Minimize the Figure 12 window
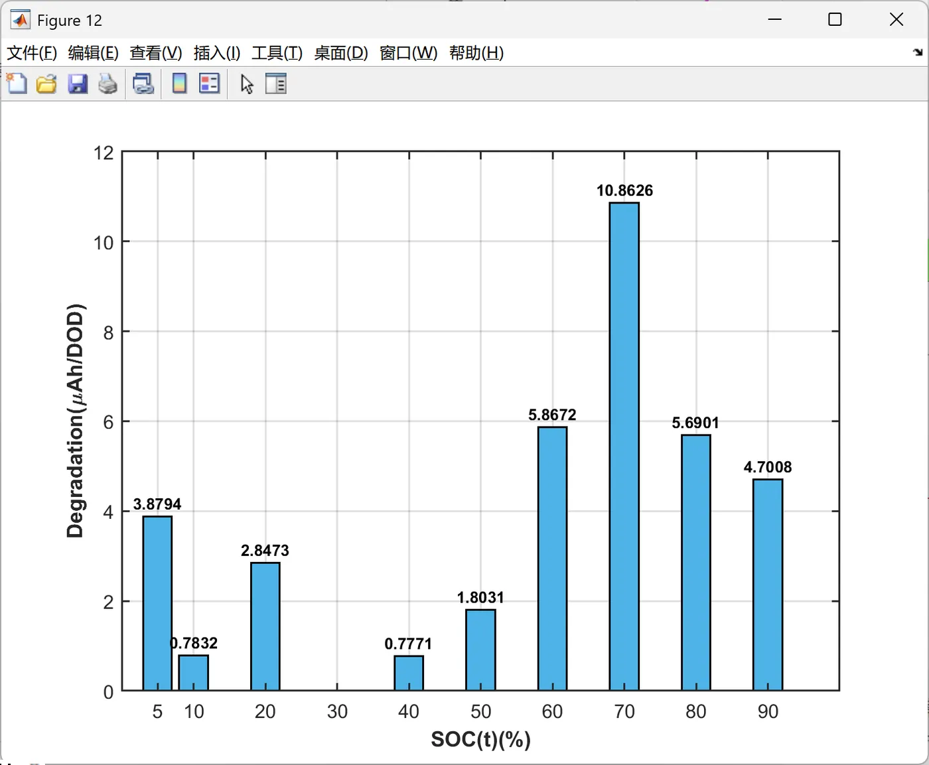 [774, 20]
